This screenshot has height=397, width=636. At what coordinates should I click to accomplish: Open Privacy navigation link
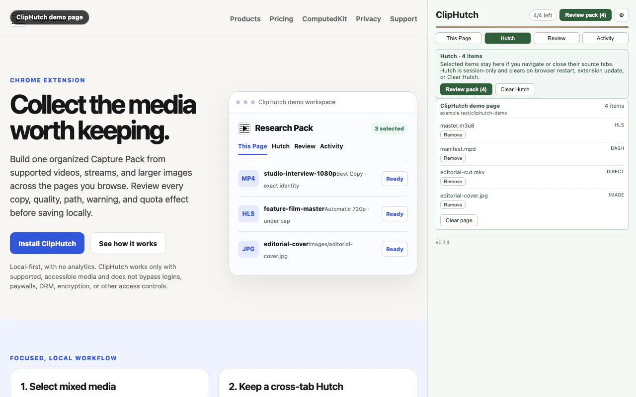pos(368,19)
